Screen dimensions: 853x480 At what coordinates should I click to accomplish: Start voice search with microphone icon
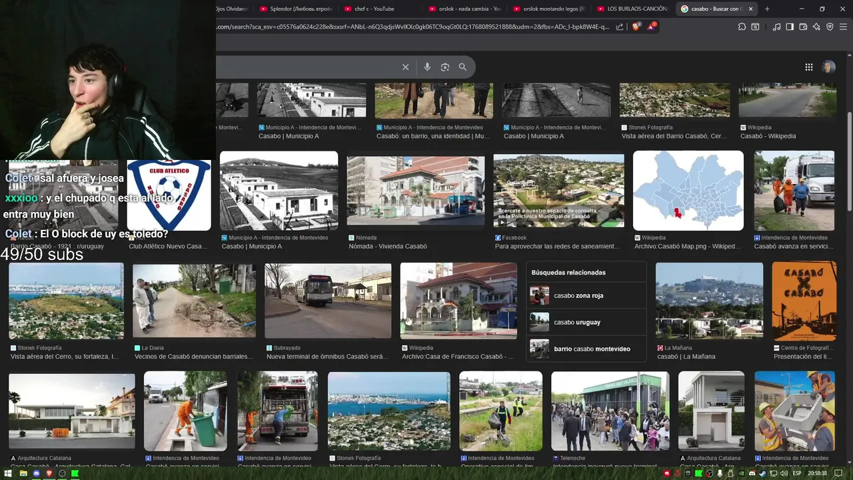427,67
